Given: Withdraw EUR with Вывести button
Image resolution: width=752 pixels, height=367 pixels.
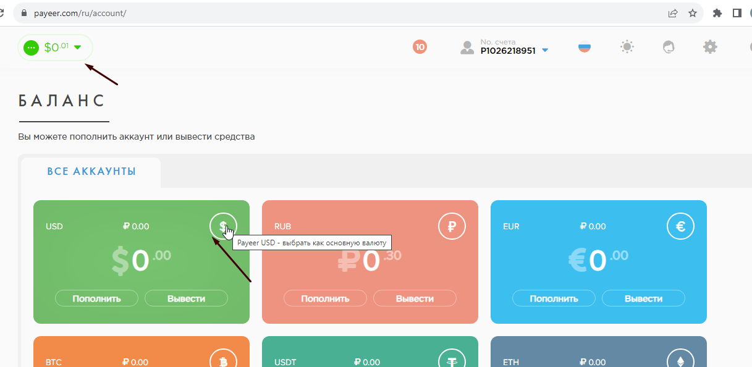Looking at the screenshot, I should click(643, 298).
